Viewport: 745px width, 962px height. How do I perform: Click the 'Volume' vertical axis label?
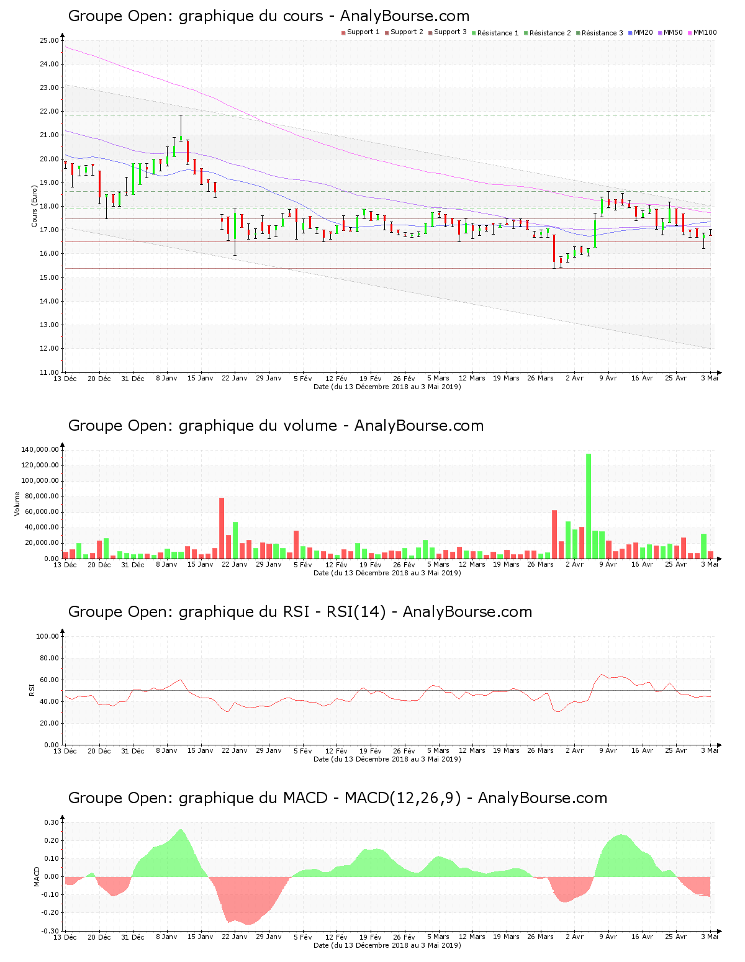point(17,503)
